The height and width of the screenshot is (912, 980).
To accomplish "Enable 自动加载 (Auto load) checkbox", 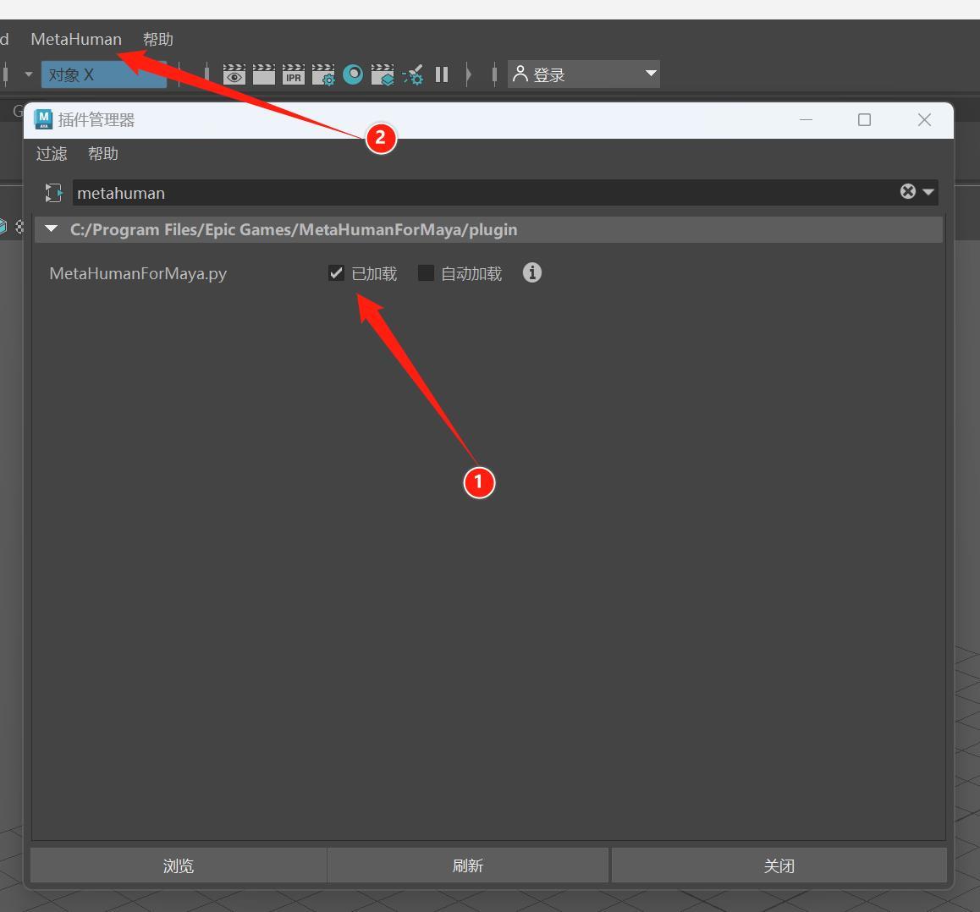I will coord(427,272).
